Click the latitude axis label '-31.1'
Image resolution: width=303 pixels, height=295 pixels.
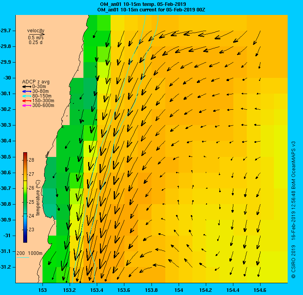pyautogui.click(x=5, y=251)
